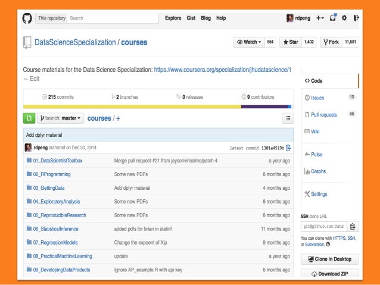Open 'added pdfs for brian in statinf' commit
Screen dimensions: 380x285
coord(143,229)
